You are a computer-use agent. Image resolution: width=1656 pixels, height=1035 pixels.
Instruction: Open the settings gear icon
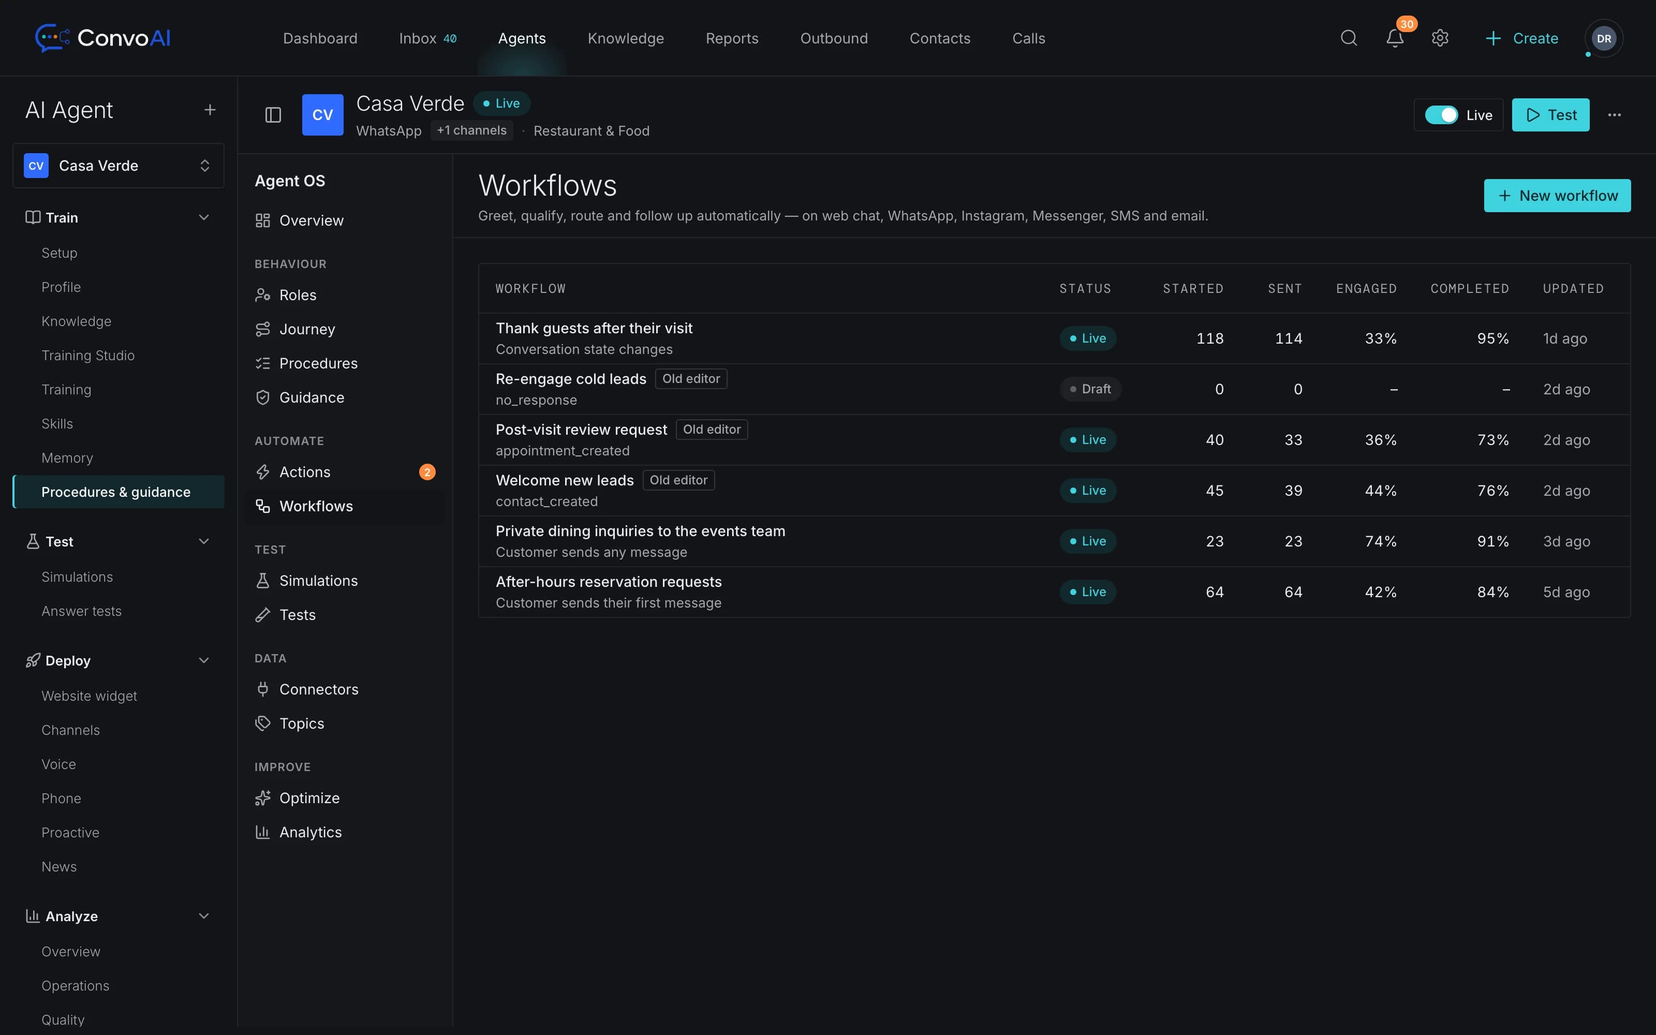1440,38
